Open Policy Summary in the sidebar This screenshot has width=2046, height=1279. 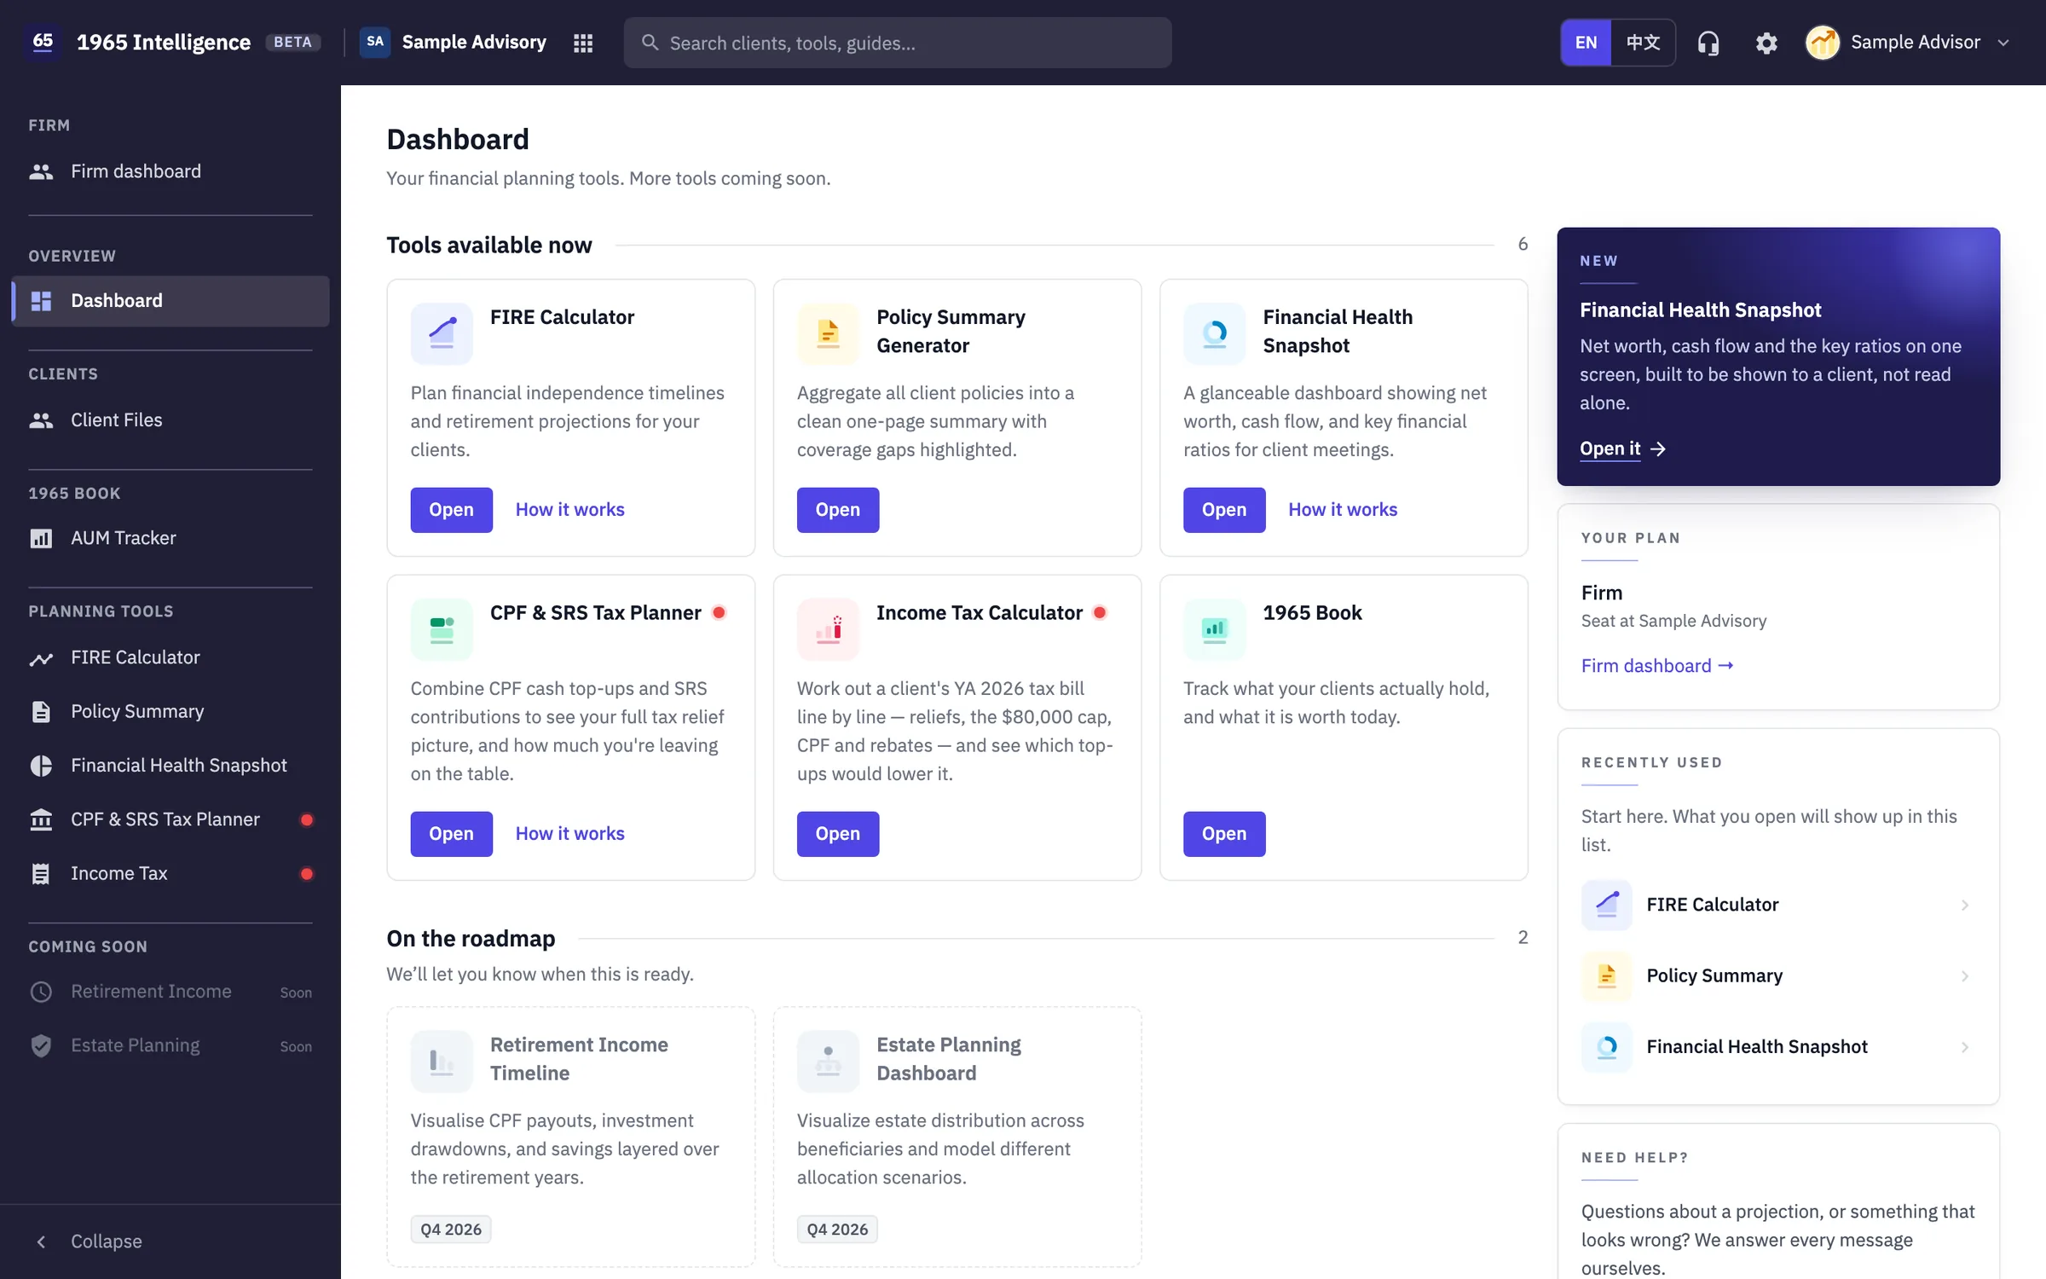coord(170,711)
